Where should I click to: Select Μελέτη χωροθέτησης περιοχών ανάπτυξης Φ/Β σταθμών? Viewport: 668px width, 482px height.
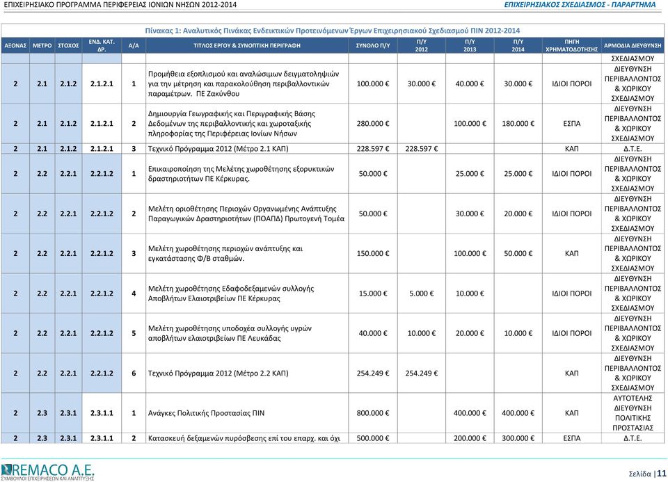(225, 253)
